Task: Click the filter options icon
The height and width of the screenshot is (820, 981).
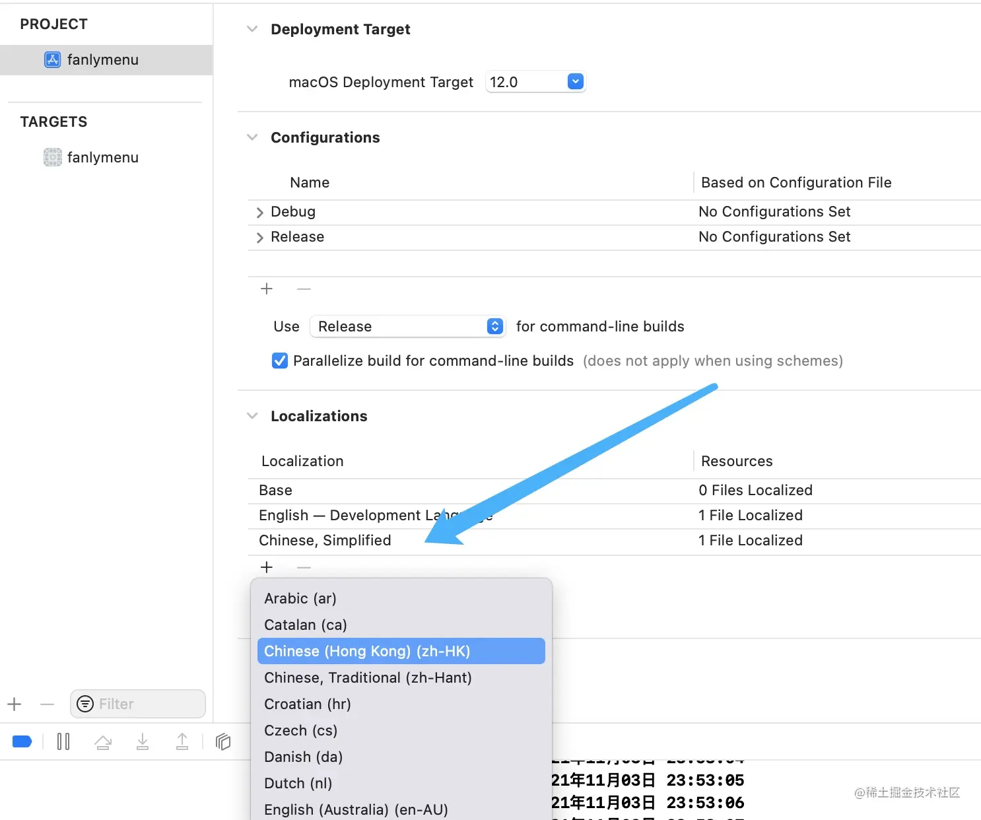Action: [x=85, y=704]
